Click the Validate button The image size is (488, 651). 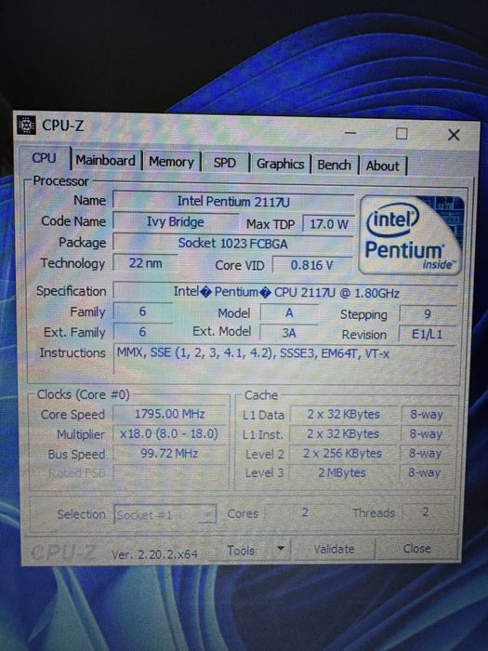[334, 549]
